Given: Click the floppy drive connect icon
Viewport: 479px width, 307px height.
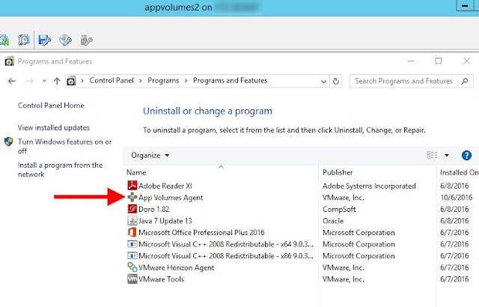Looking at the screenshot, I should pyautogui.click(x=45, y=40).
